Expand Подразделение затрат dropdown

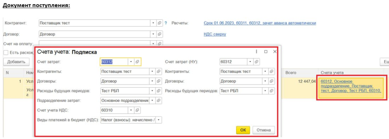click(x=153, y=101)
